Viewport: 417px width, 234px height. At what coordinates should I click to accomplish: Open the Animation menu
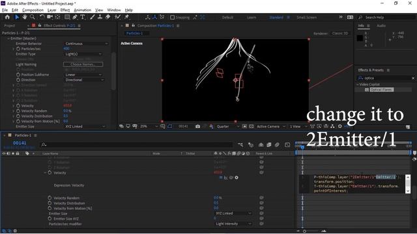tap(83, 10)
